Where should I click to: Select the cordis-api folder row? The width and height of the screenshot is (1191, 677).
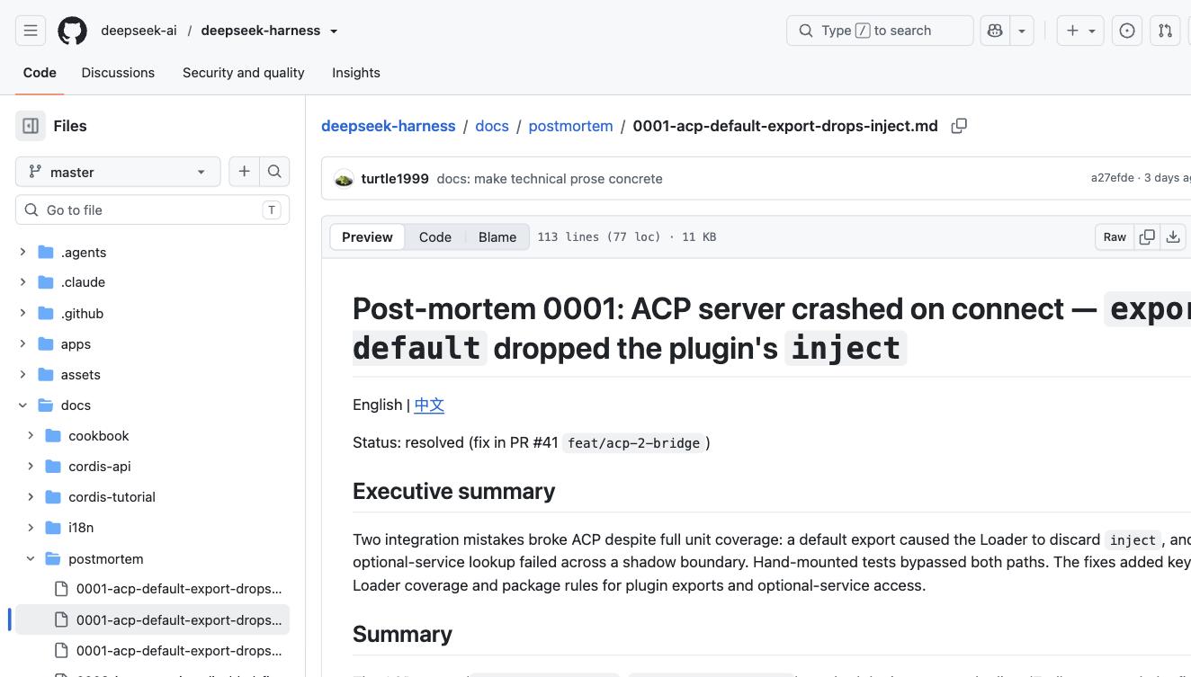click(x=152, y=467)
